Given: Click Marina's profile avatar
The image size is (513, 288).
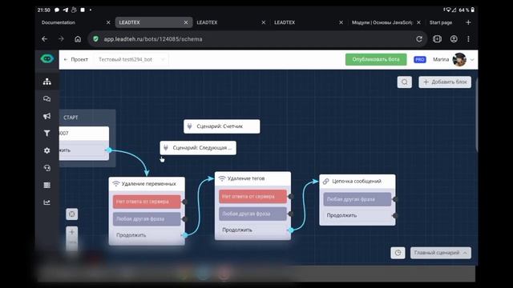Looking at the screenshot, I should [x=459, y=59].
